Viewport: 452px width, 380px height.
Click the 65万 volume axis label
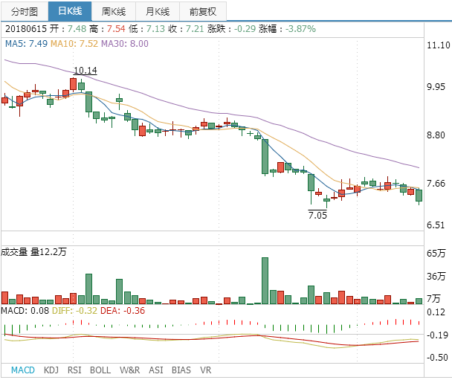click(436, 253)
